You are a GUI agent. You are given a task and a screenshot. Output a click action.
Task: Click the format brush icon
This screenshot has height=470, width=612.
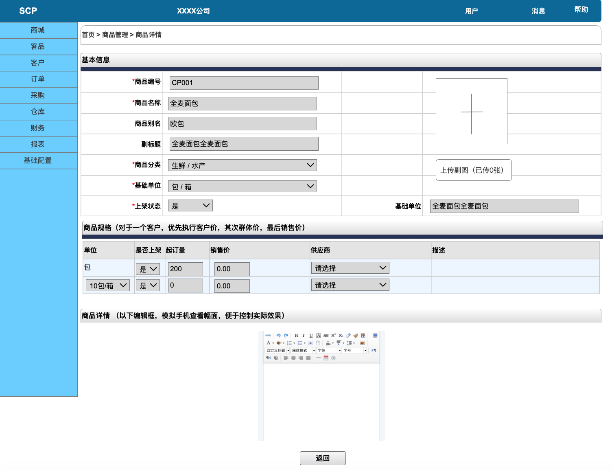point(356,336)
